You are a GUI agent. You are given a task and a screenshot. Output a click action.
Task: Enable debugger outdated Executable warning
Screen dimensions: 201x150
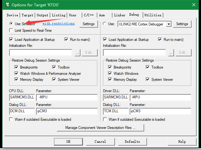tap(105, 119)
